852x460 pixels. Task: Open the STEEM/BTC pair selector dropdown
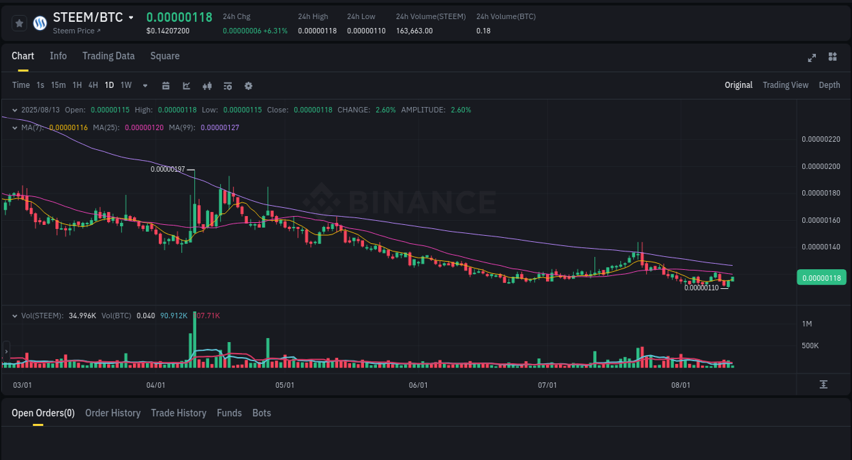point(131,18)
